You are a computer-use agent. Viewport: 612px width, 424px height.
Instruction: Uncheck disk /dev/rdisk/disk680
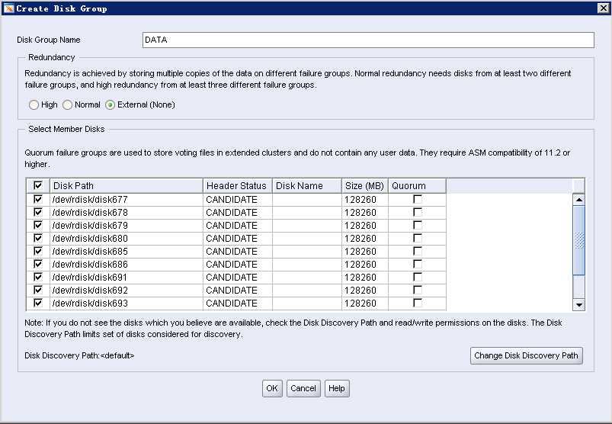tap(38, 238)
